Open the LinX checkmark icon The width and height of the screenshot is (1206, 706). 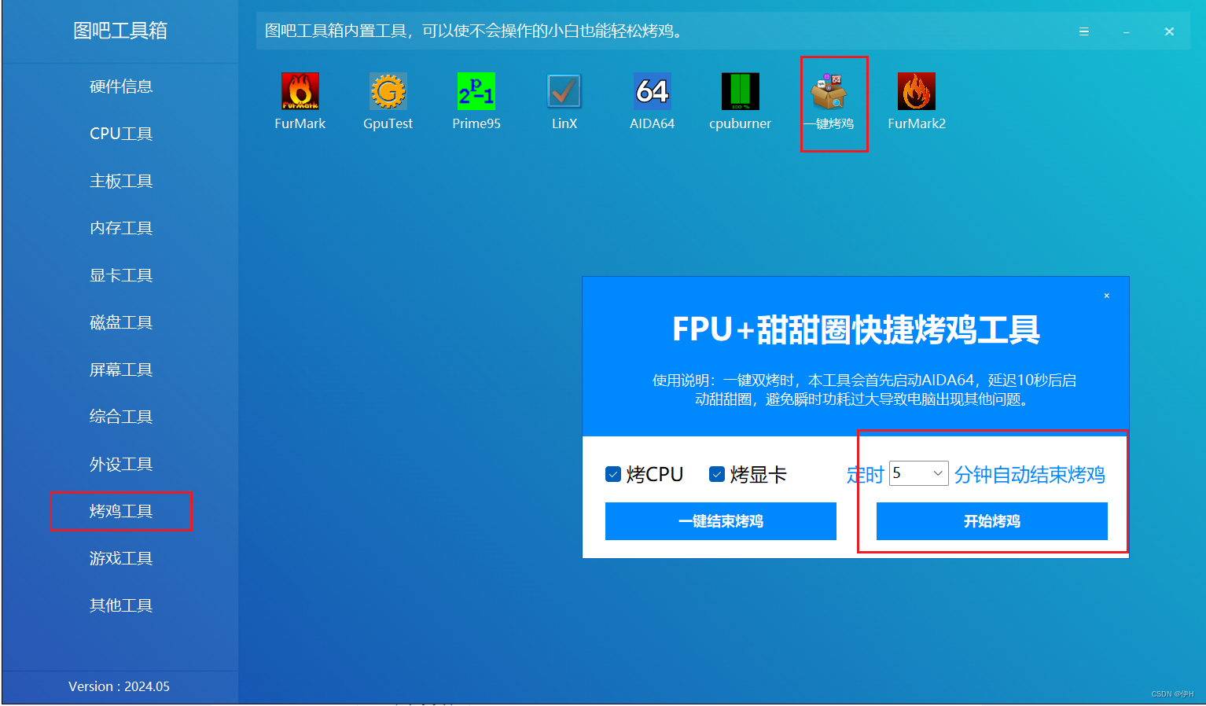click(x=564, y=91)
